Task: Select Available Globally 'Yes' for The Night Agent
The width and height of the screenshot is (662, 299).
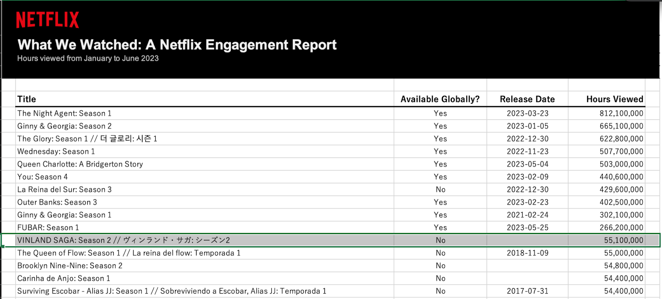Action: (x=440, y=113)
